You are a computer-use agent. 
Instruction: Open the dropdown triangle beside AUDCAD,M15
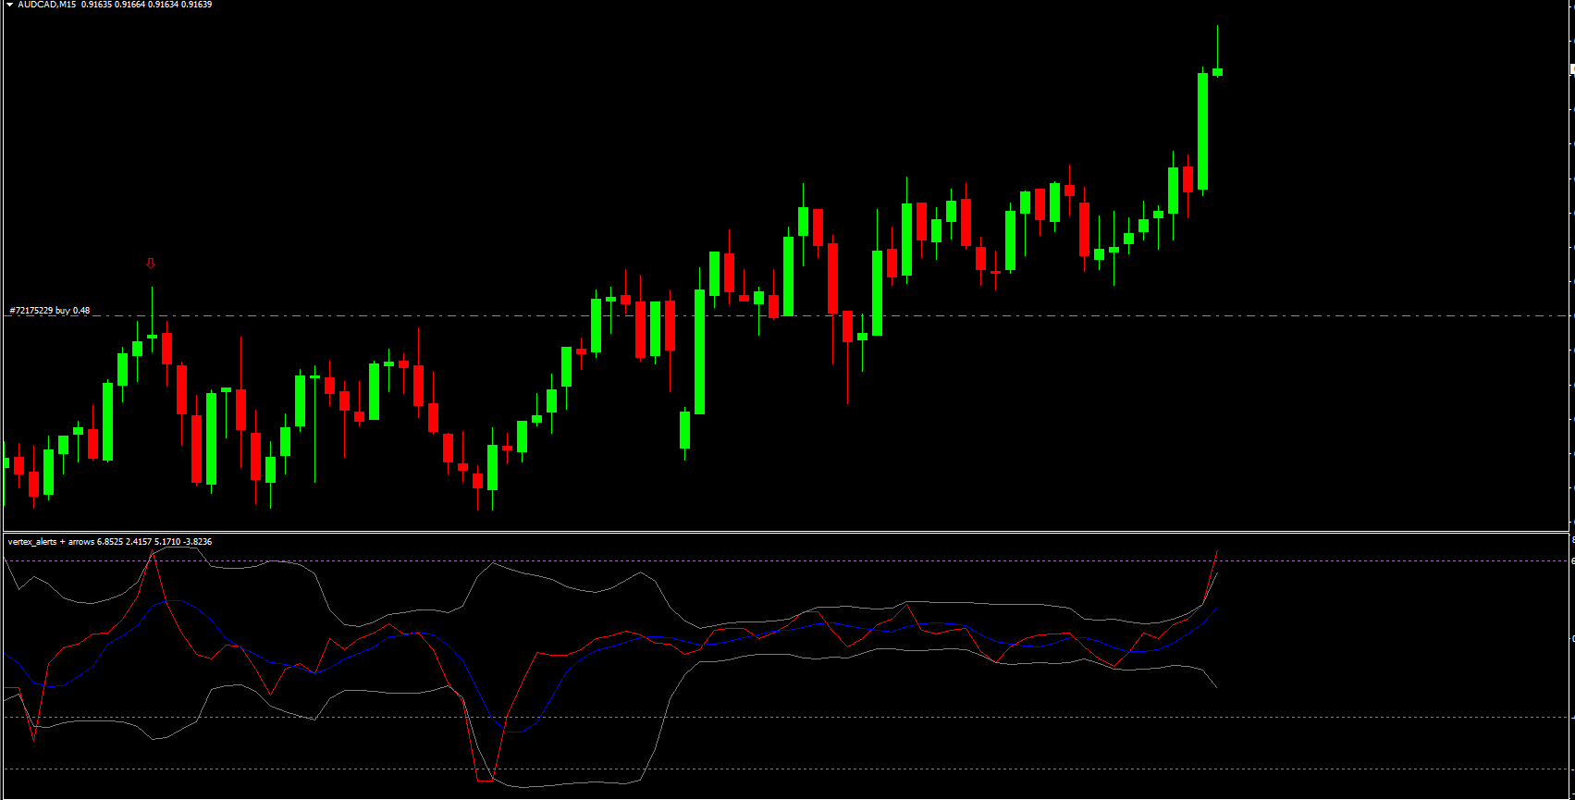click(x=9, y=5)
